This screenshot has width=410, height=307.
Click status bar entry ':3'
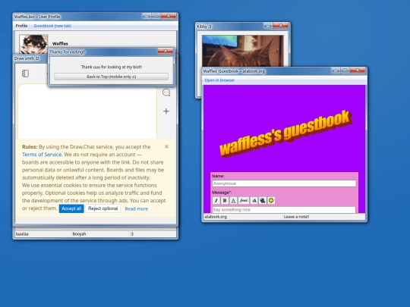[x=132, y=234]
